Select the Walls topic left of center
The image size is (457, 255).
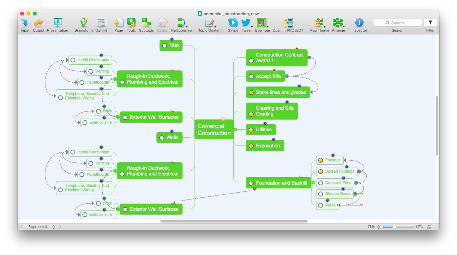(x=169, y=138)
